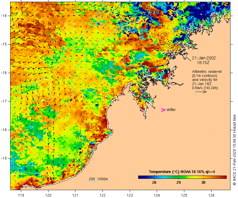The width and height of the screenshot is (238, 198).
Task: Click the 0.5m/s velocity scale arrow
Action: point(201,92)
